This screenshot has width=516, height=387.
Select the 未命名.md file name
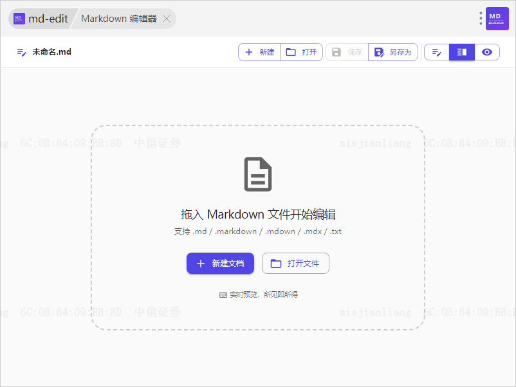point(51,52)
